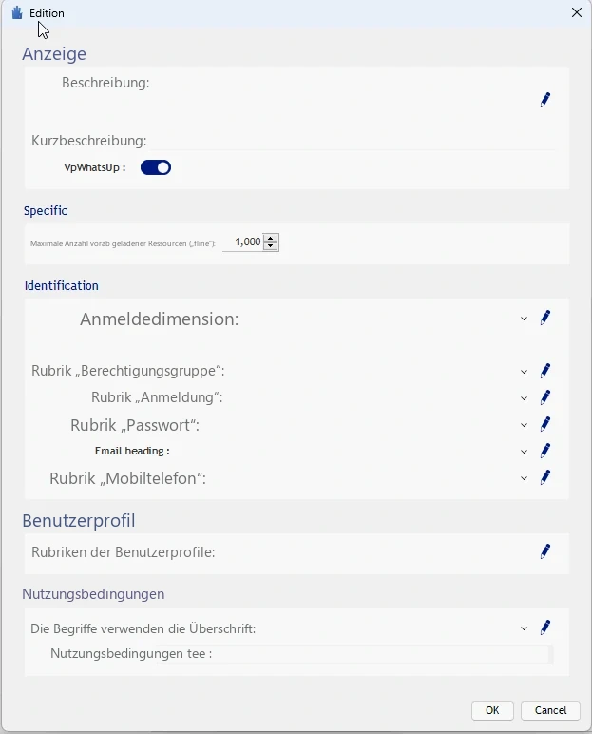Click the pencil icon for Anmeldedimension
The image size is (592, 734).
(545, 318)
